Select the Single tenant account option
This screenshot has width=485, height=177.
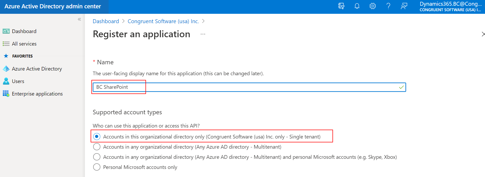(x=97, y=137)
